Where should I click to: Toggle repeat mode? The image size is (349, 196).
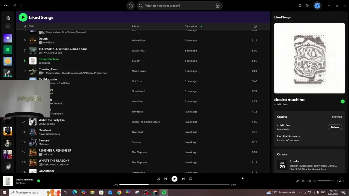tap(191, 179)
